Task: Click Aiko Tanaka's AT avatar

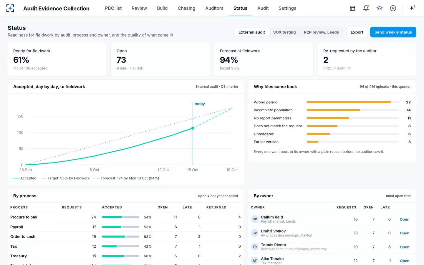Action: [x=255, y=261]
